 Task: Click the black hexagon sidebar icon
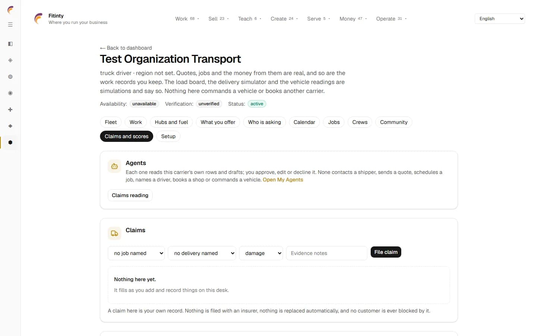point(10,143)
